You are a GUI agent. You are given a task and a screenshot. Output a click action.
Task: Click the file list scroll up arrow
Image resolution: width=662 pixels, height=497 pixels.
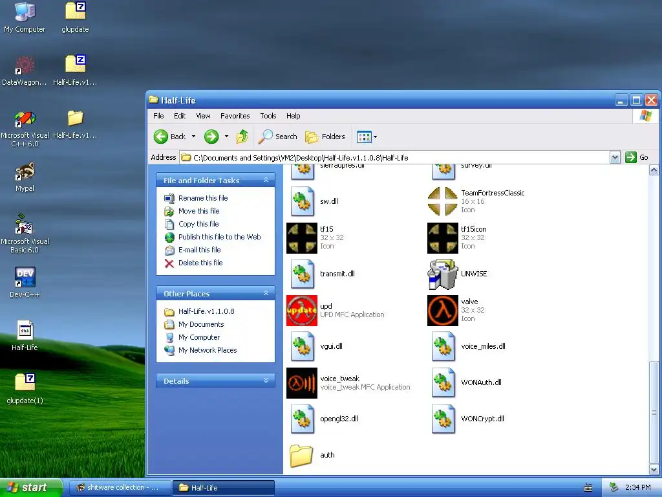654,170
